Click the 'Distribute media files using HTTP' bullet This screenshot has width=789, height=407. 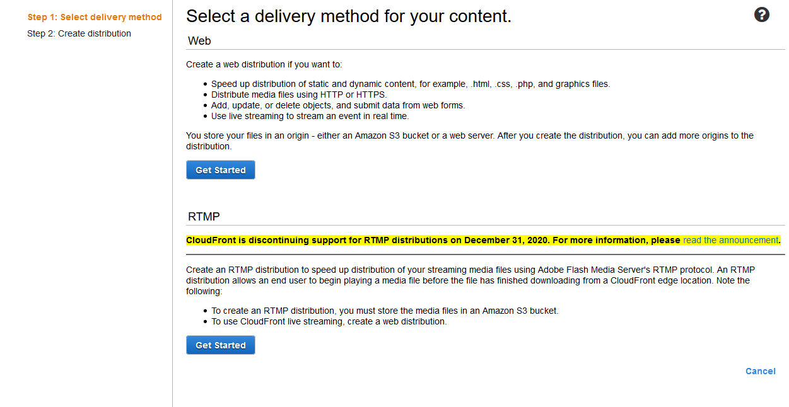pyautogui.click(x=298, y=95)
